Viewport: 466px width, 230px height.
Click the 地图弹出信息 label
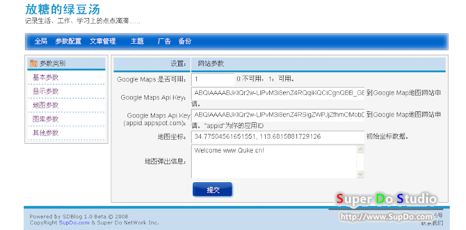(165, 162)
